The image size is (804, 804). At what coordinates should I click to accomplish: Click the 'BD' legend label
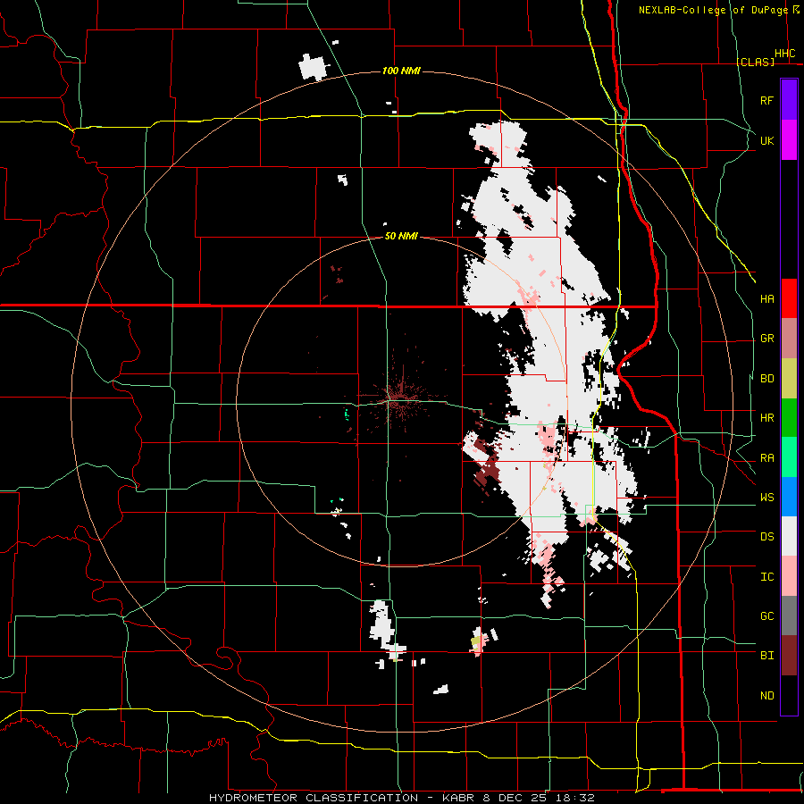[767, 379]
